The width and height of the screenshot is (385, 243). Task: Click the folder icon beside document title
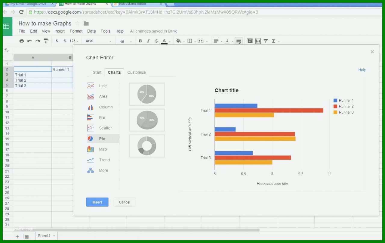click(x=86, y=23)
